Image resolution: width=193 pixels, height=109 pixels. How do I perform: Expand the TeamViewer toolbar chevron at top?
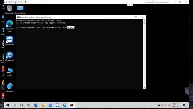(132, 5)
